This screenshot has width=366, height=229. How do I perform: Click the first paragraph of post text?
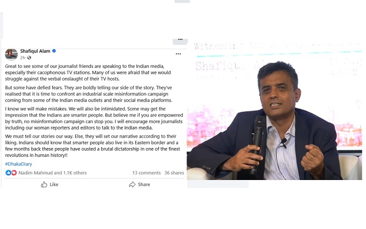click(x=88, y=73)
